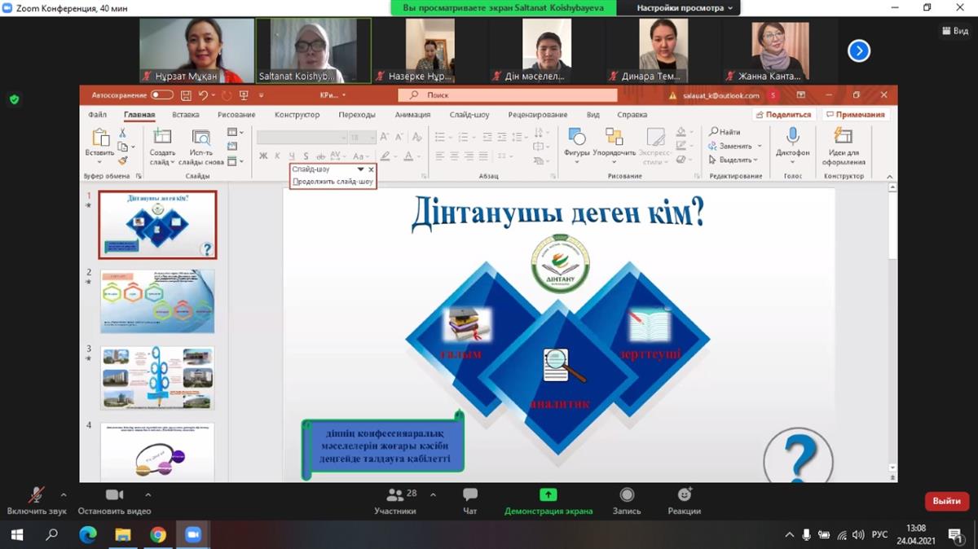The image size is (978, 549).
Task: Click the Reactions smiley icon
Action: click(684, 495)
